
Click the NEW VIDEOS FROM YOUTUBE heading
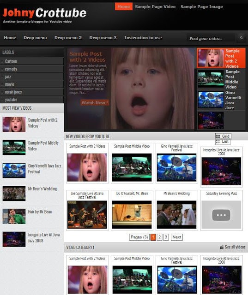coord(88,136)
